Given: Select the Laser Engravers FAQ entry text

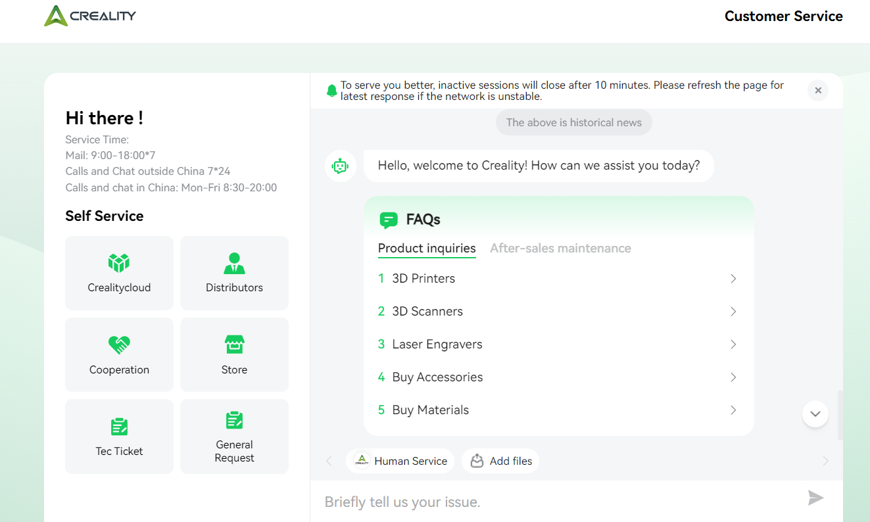Looking at the screenshot, I should (437, 344).
